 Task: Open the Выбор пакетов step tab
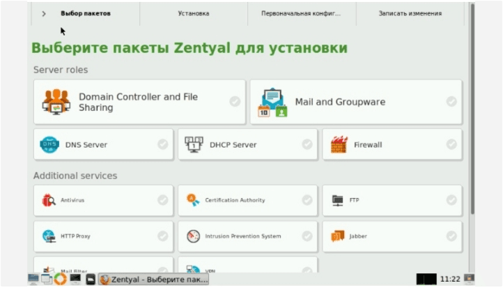86,13
